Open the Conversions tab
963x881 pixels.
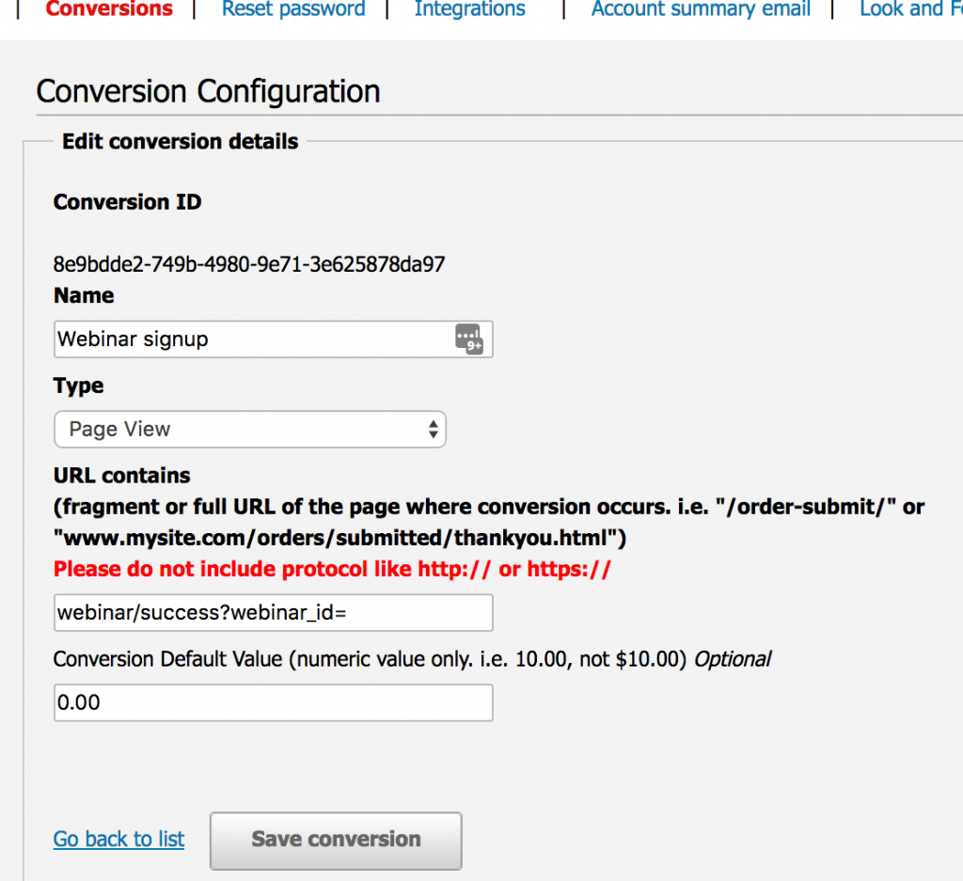click(x=109, y=9)
